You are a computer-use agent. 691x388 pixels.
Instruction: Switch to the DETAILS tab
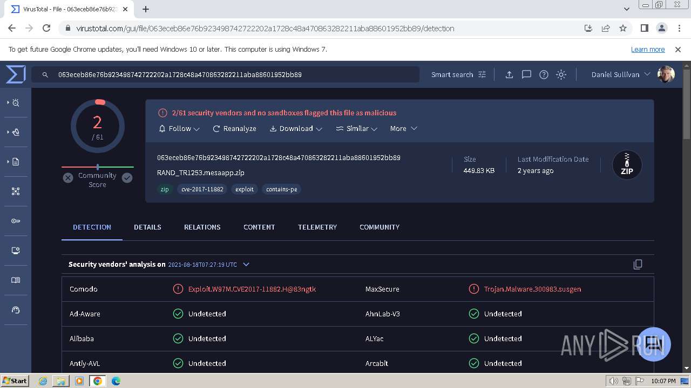point(147,227)
